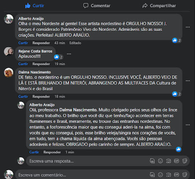Click the avatar sticker icon in the comment box
Image resolution: width=195 pixels, height=179 pixels.
click(x=152, y=175)
